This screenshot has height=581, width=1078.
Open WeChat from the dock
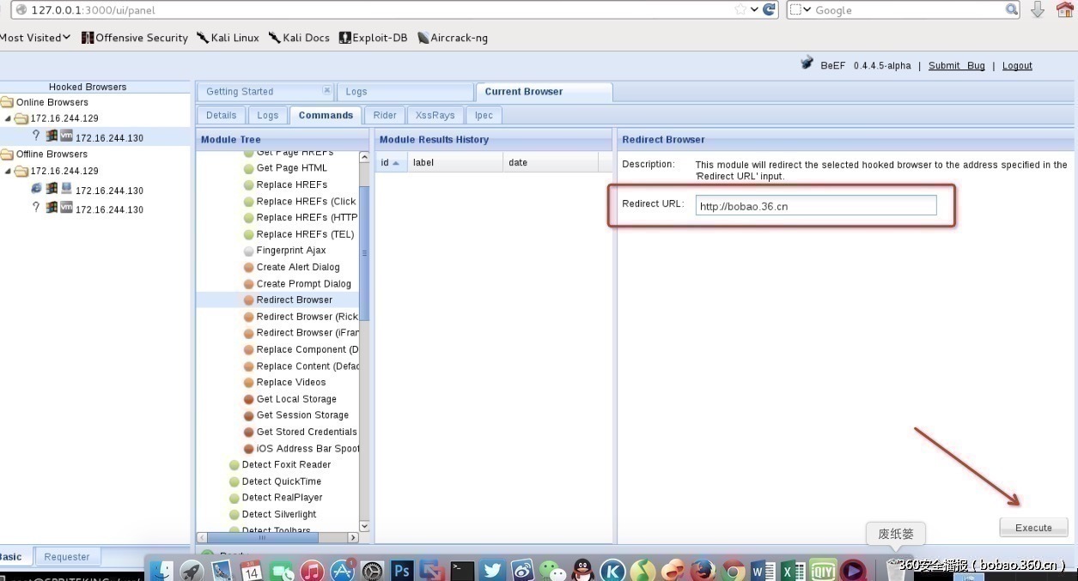tap(552, 571)
